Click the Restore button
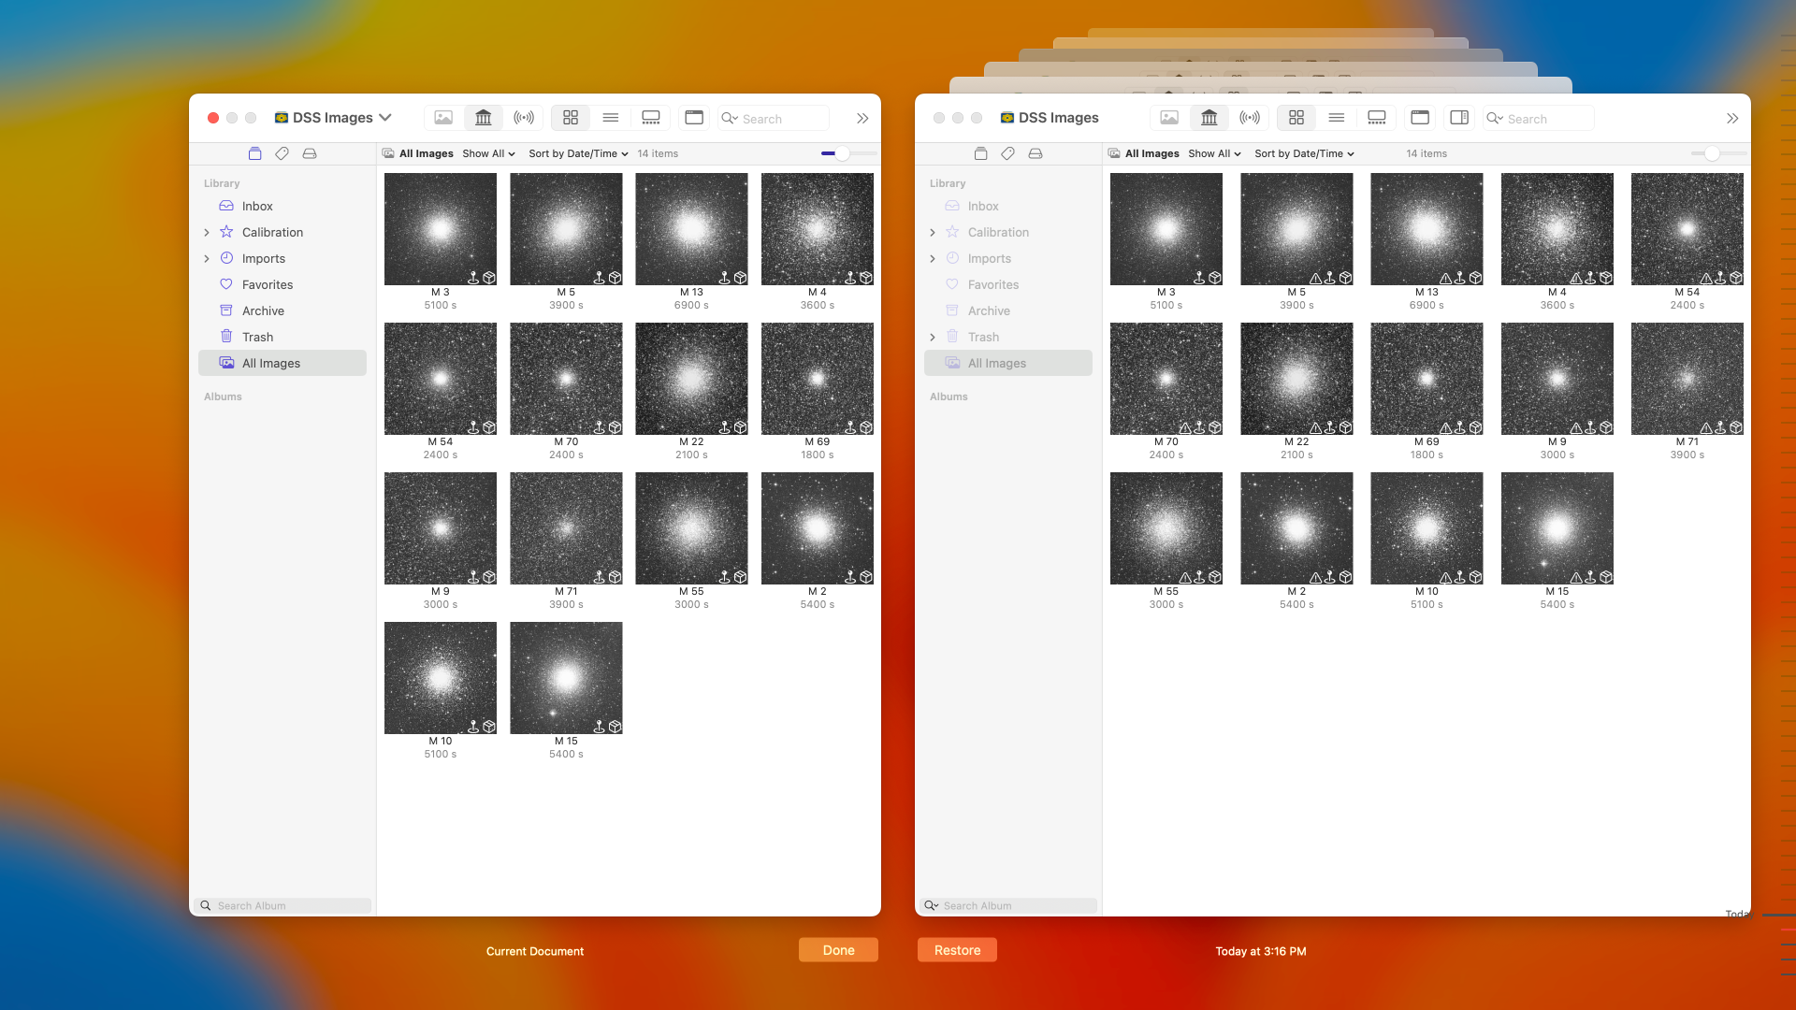1796x1010 pixels. click(x=957, y=950)
